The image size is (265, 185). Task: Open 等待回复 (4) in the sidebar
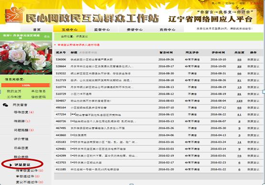coord(24,112)
